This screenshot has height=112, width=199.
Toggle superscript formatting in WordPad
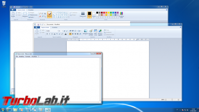tap(59, 34)
